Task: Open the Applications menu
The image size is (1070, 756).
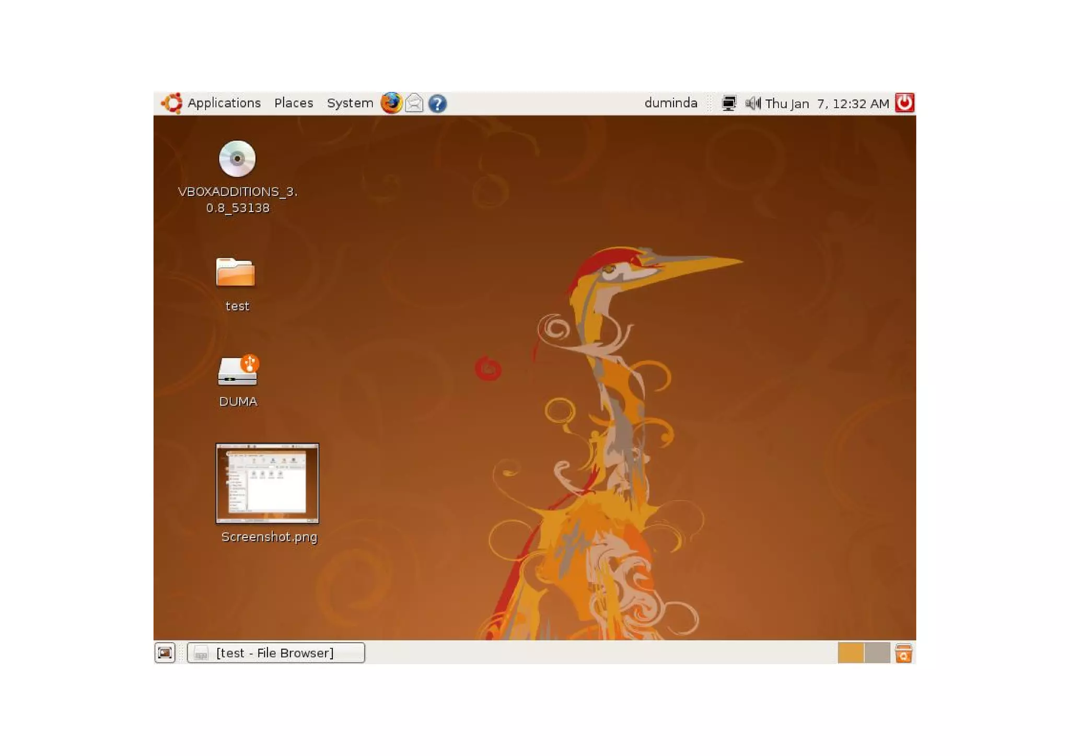Action: [x=224, y=103]
